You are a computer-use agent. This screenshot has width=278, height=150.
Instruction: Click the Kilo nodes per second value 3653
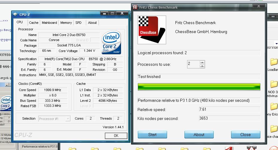coord(230,118)
